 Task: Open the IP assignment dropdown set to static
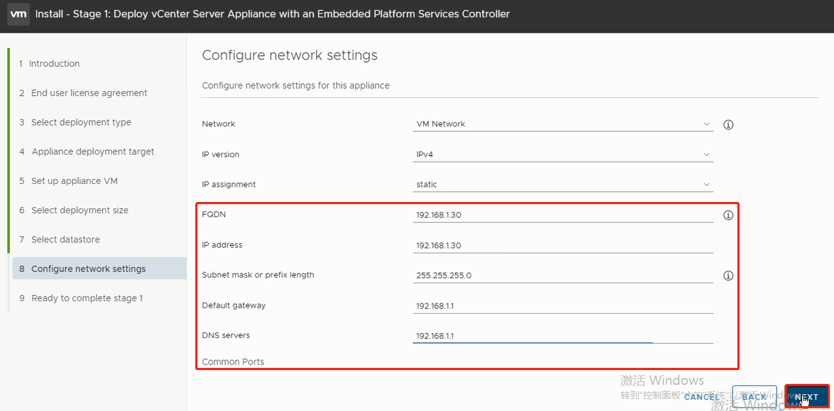coord(563,185)
